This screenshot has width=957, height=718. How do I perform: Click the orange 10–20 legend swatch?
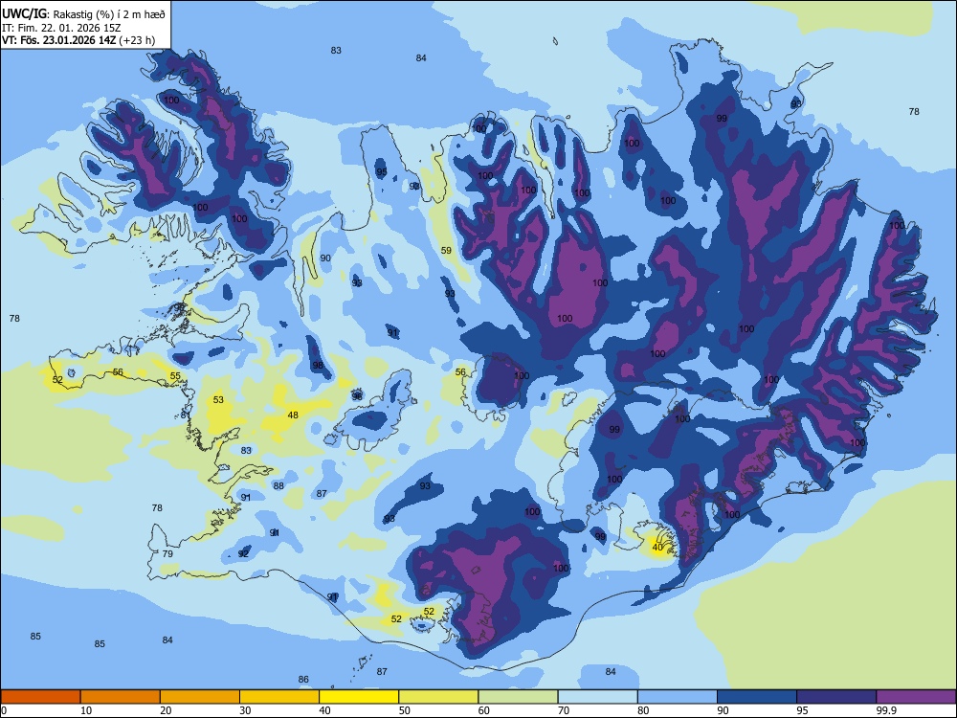pyautogui.click(x=121, y=697)
